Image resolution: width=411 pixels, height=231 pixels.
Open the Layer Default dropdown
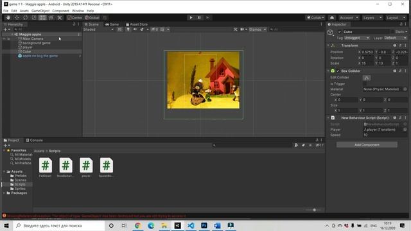pos(396,38)
